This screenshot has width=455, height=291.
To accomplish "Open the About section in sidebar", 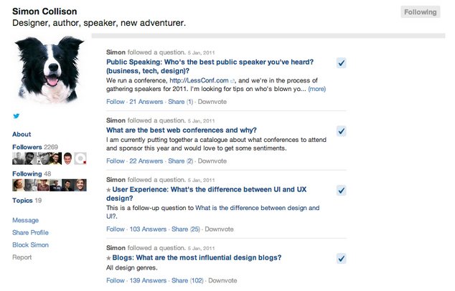I will (x=22, y=134).
